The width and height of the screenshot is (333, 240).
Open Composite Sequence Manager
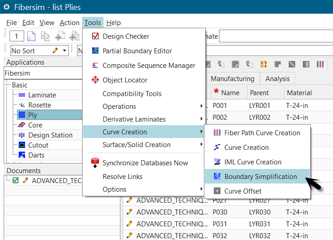[x=148, y=66]
